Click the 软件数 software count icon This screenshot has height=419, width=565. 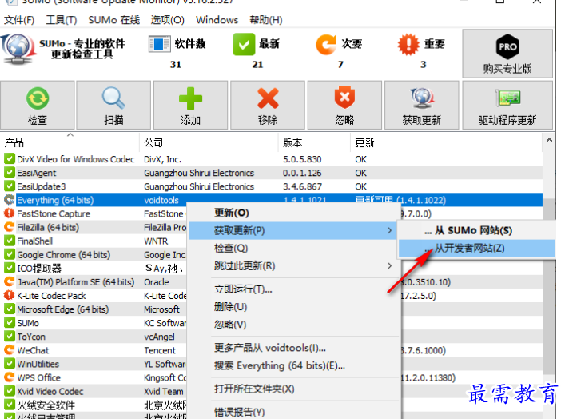[x=159, y=44]
